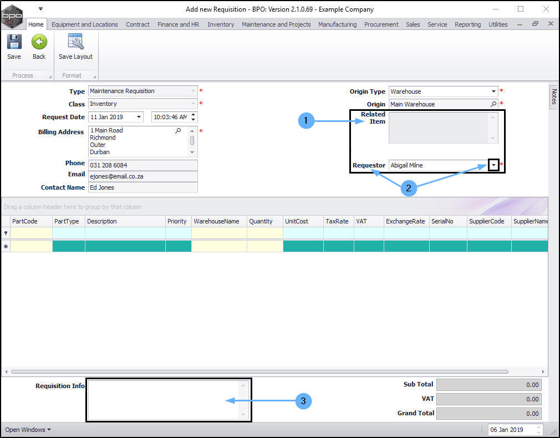Viewport: 560px width, 438px height.
Task: Open the Inventory ribbon tab
Action: tap(221, 24)
